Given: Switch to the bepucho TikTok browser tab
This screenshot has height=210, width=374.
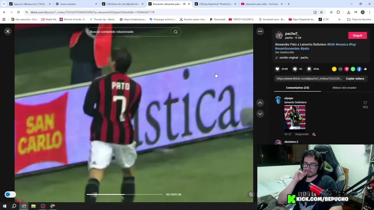Looking at the screenshot, I should point(29,4).
